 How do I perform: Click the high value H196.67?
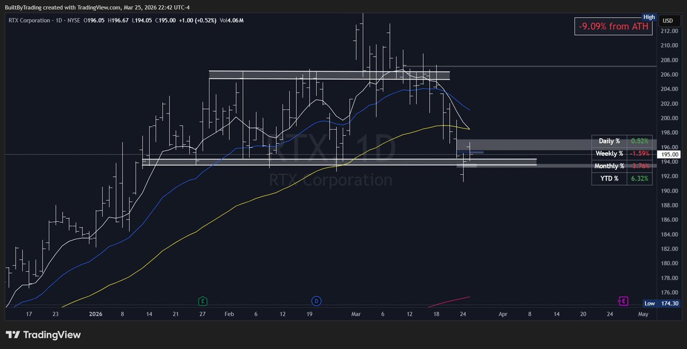coord(119,21)
